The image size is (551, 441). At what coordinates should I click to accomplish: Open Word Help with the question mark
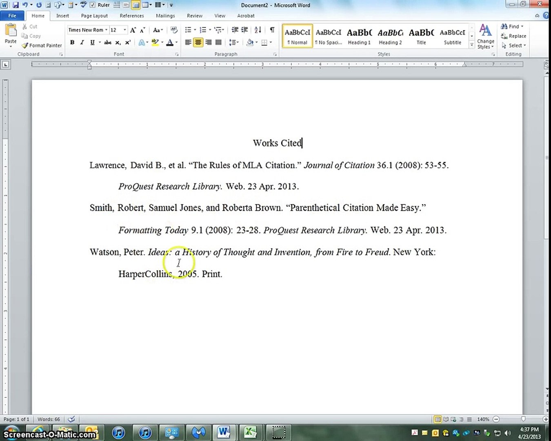click(x=547, y=16)
